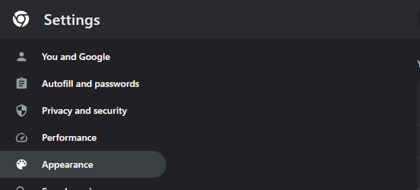Open the You and Google section
The image size is (420, 190).
[76, 57]
